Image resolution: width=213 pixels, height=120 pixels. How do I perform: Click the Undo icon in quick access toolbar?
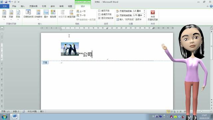(x=10, y=2)
